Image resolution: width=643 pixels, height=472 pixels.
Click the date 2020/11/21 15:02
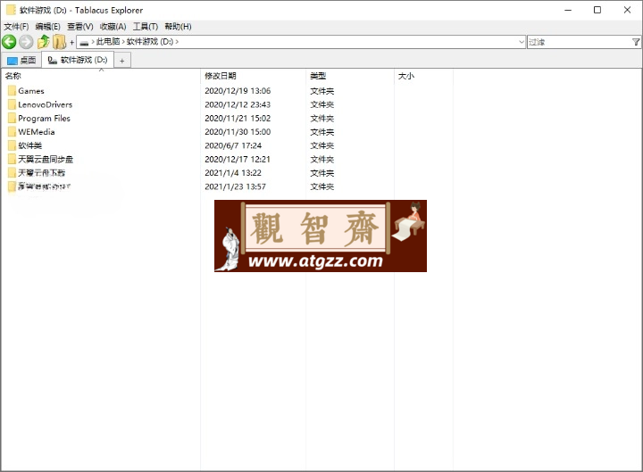pos(238,119)
